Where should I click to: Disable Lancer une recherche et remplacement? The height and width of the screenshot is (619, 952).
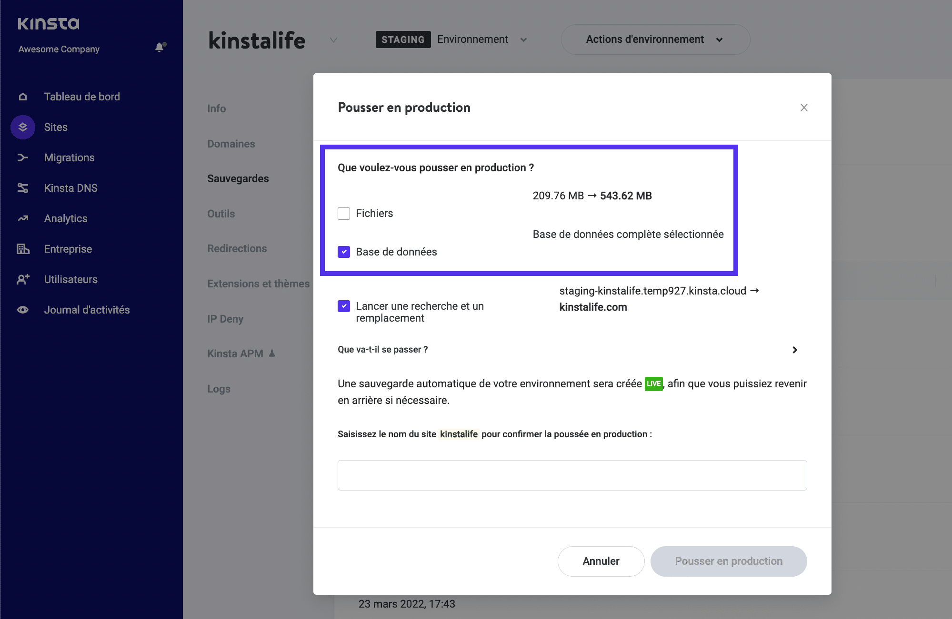click(x=344, y=305)
